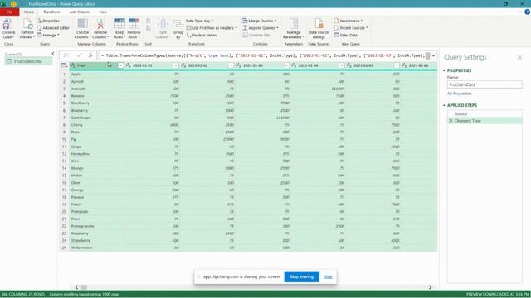This screenshot has width=531, height=298.
Task: Click the Keep Rows icon
Action: pyautogui.click(x=119, y=24)
